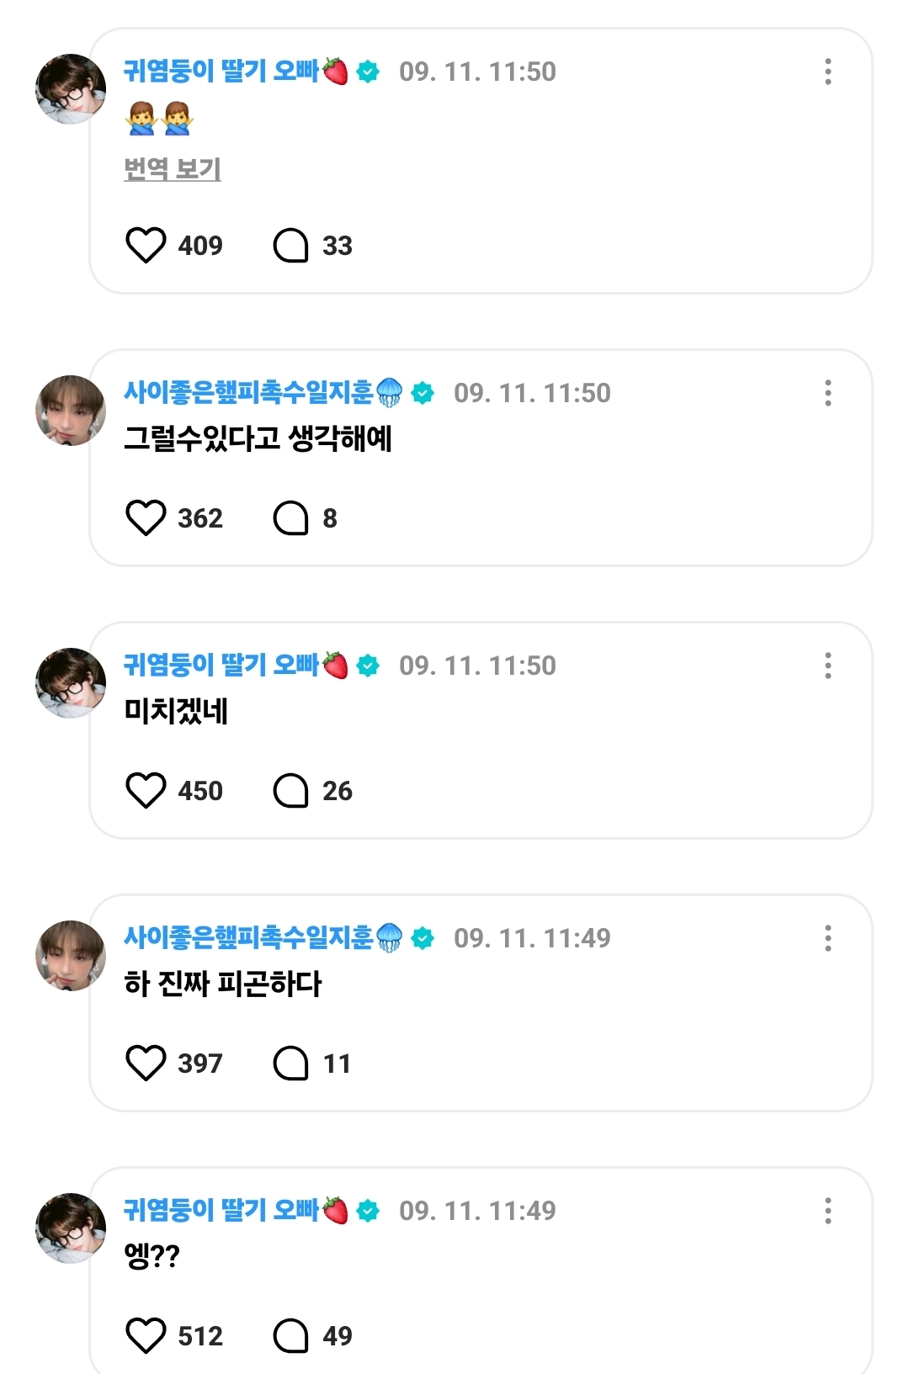
Task: Like the 미치겠네 post
Action: (x=146, y=791)
